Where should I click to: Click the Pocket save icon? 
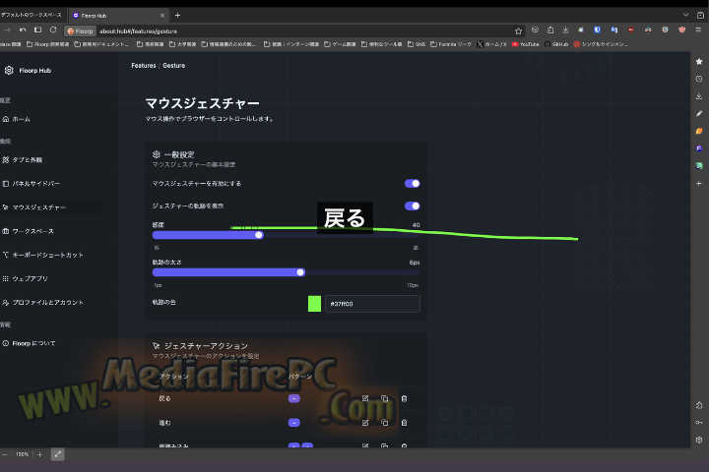point(535,29)
